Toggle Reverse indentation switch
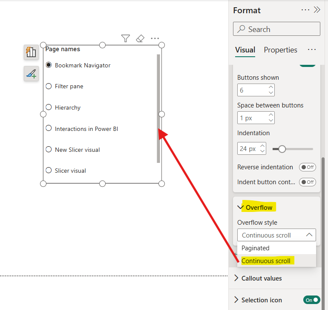 pyautogui.click(x=307, y=167)
